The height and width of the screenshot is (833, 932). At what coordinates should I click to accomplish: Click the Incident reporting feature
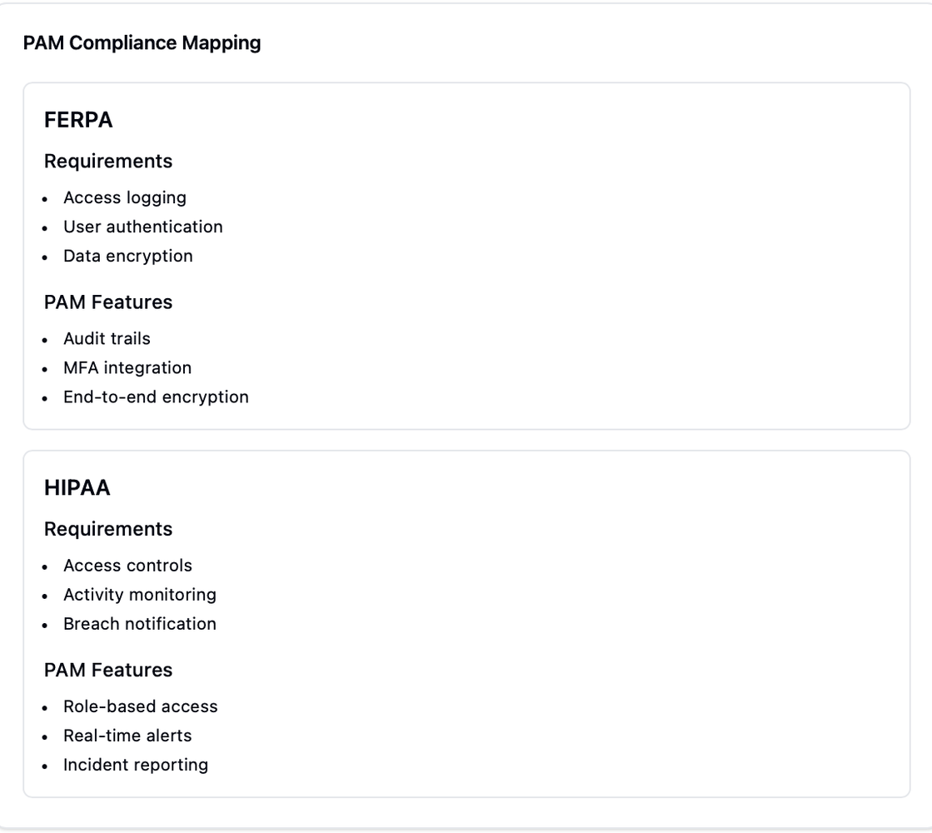click(136, 765)
